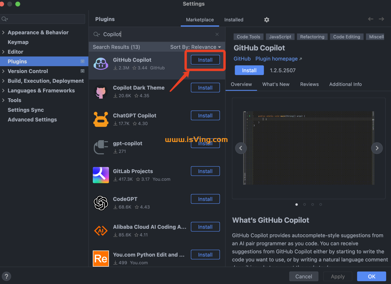The width and height of the screenshot is (391, 284).
Task: Select the ChatGPT Copilot plugin icon
Action: pos(101,119)
